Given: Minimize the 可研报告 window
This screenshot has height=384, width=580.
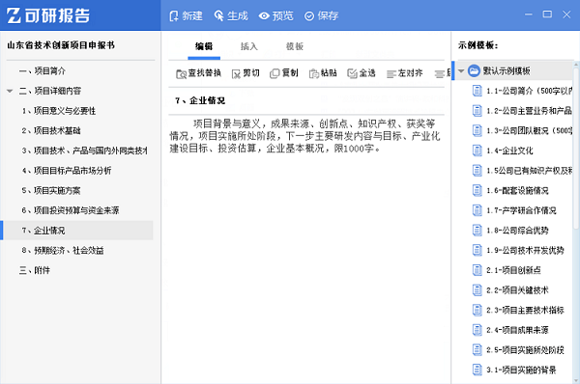Looking at the screenshot, I should [x=529, y=14].
